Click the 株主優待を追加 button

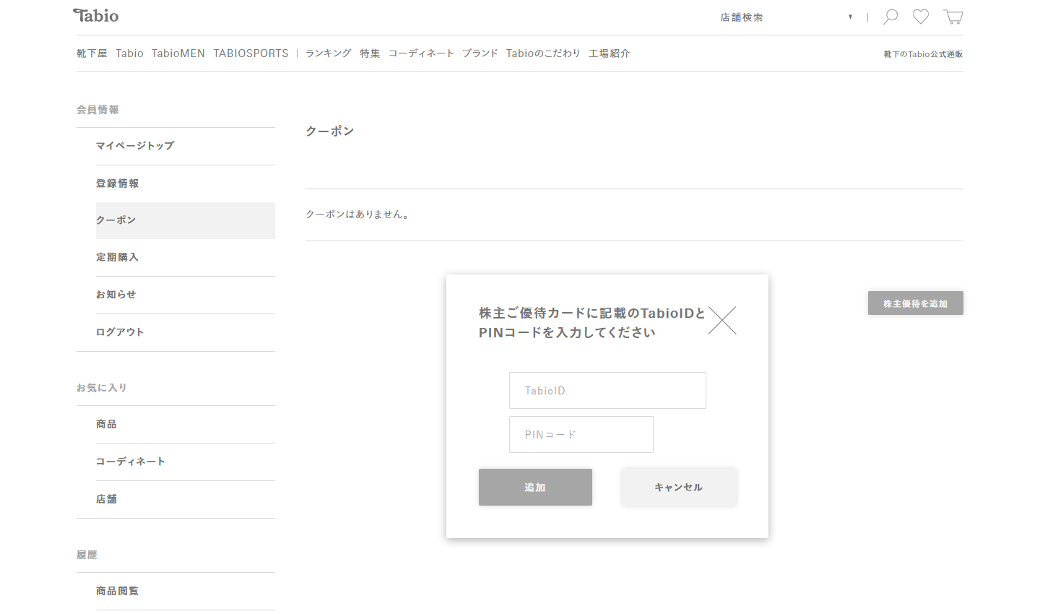pyautogui.click(x=916, y=303)
